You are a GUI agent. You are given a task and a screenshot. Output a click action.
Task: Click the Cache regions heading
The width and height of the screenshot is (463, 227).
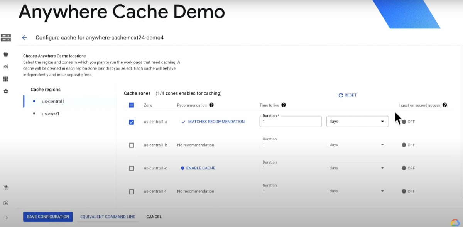tap(46, 90)
